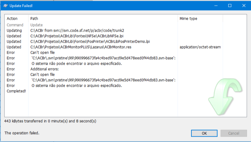Click the application/octet-stream mime type cell
The height and width of the screenshot is (142, 251).
(200, 47)
